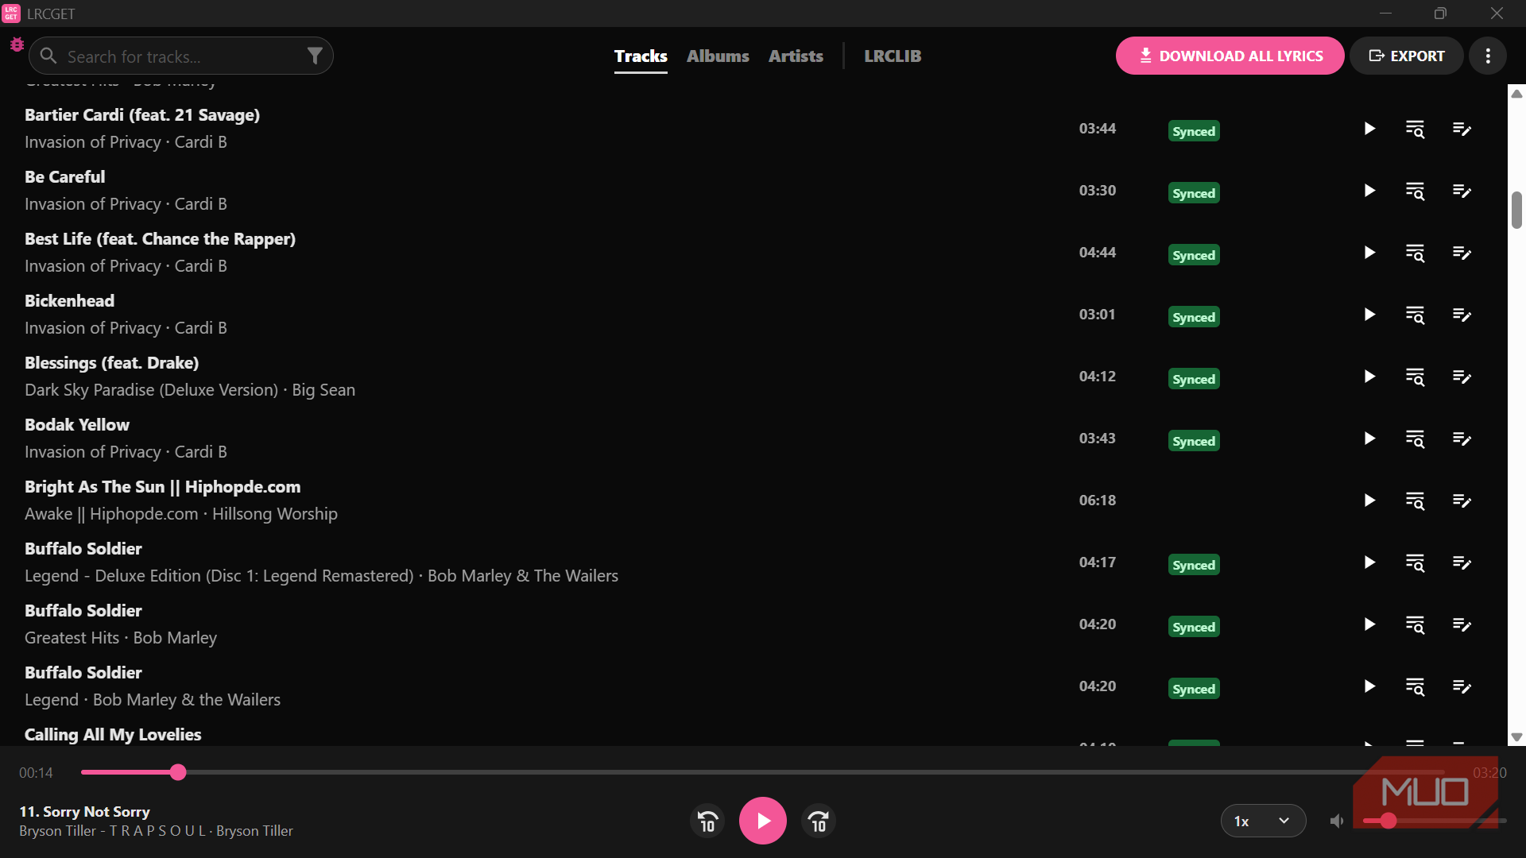This screenshot has width=1526, height=858.
Task: Open the LRCLIB tab
Action: pyautogui.click(x=893, y=56)
